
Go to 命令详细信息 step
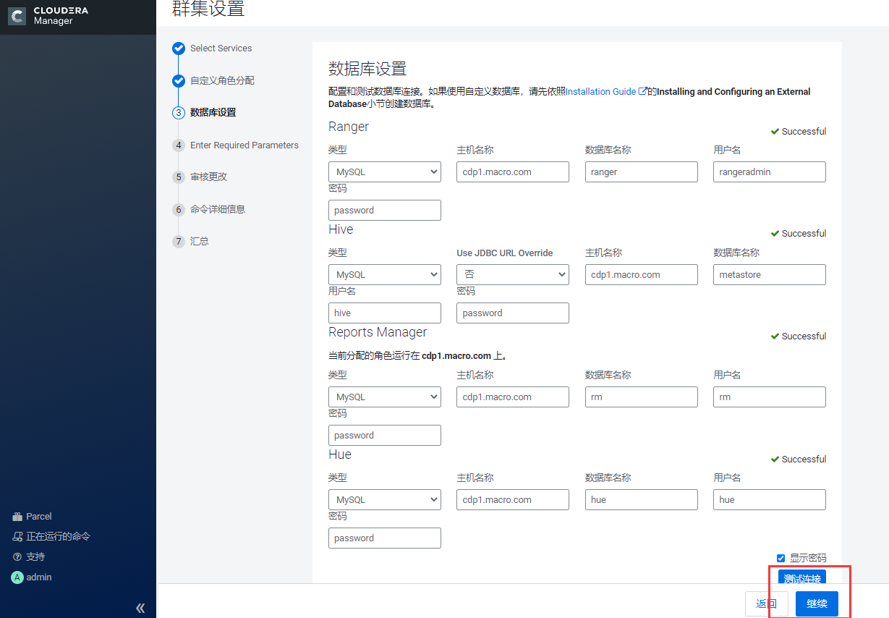tap(218, 210)
